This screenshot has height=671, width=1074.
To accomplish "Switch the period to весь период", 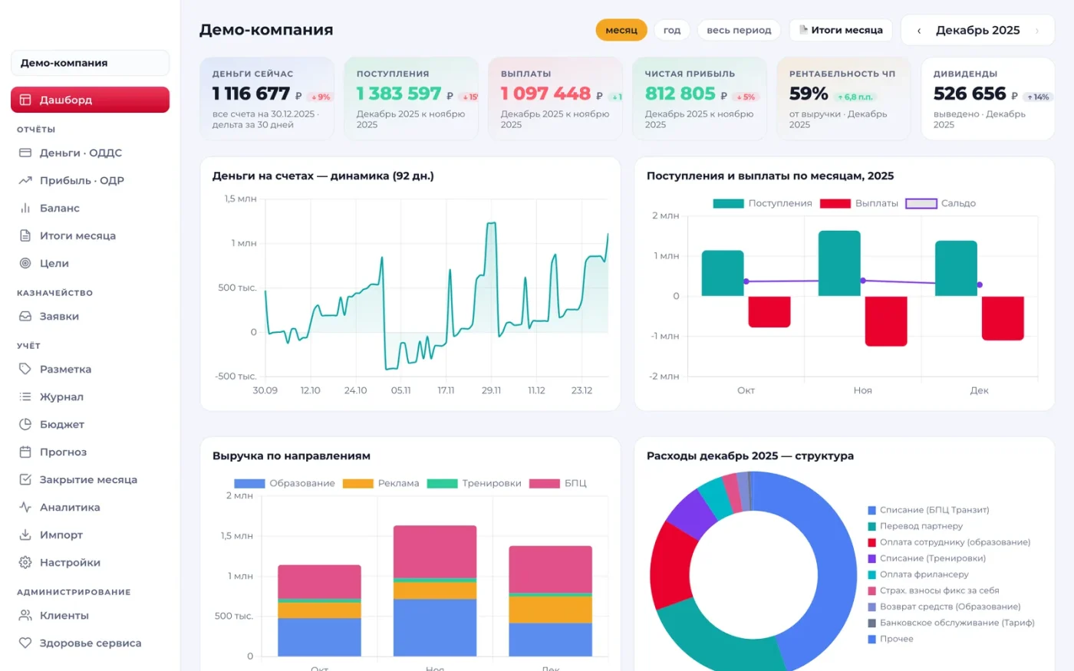I will point(739,30).
